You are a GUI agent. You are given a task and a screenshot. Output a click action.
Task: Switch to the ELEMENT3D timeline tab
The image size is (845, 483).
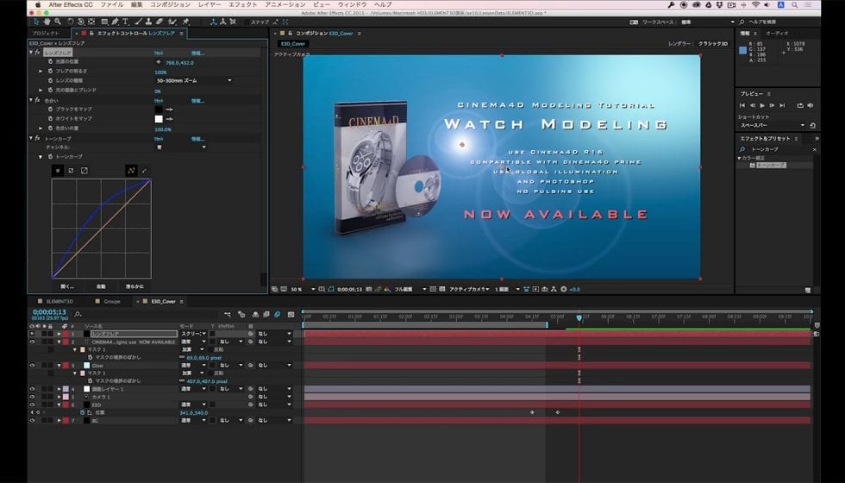[59, 301]
